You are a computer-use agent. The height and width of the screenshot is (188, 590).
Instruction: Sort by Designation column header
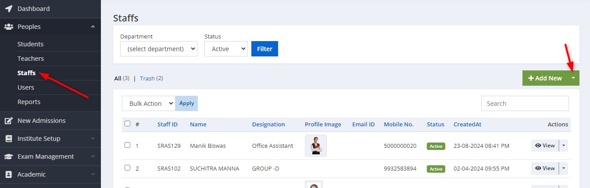click(268, 124)
